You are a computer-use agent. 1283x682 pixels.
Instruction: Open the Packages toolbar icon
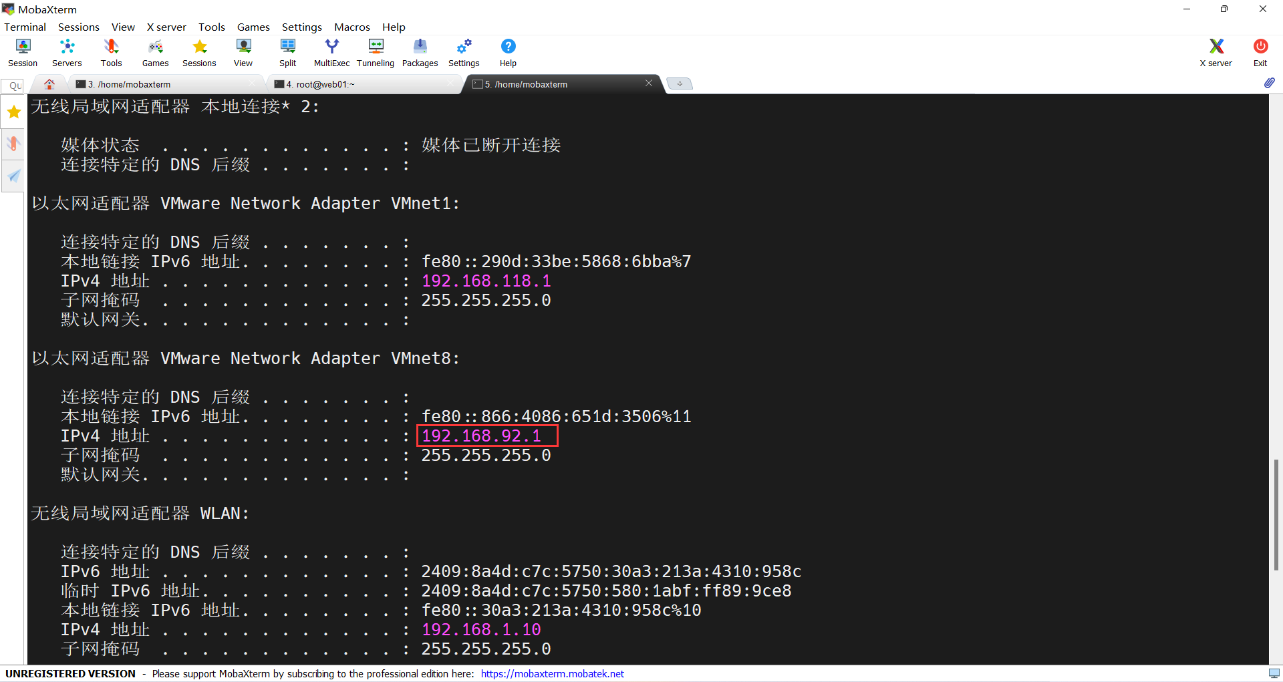click(420, 53)
